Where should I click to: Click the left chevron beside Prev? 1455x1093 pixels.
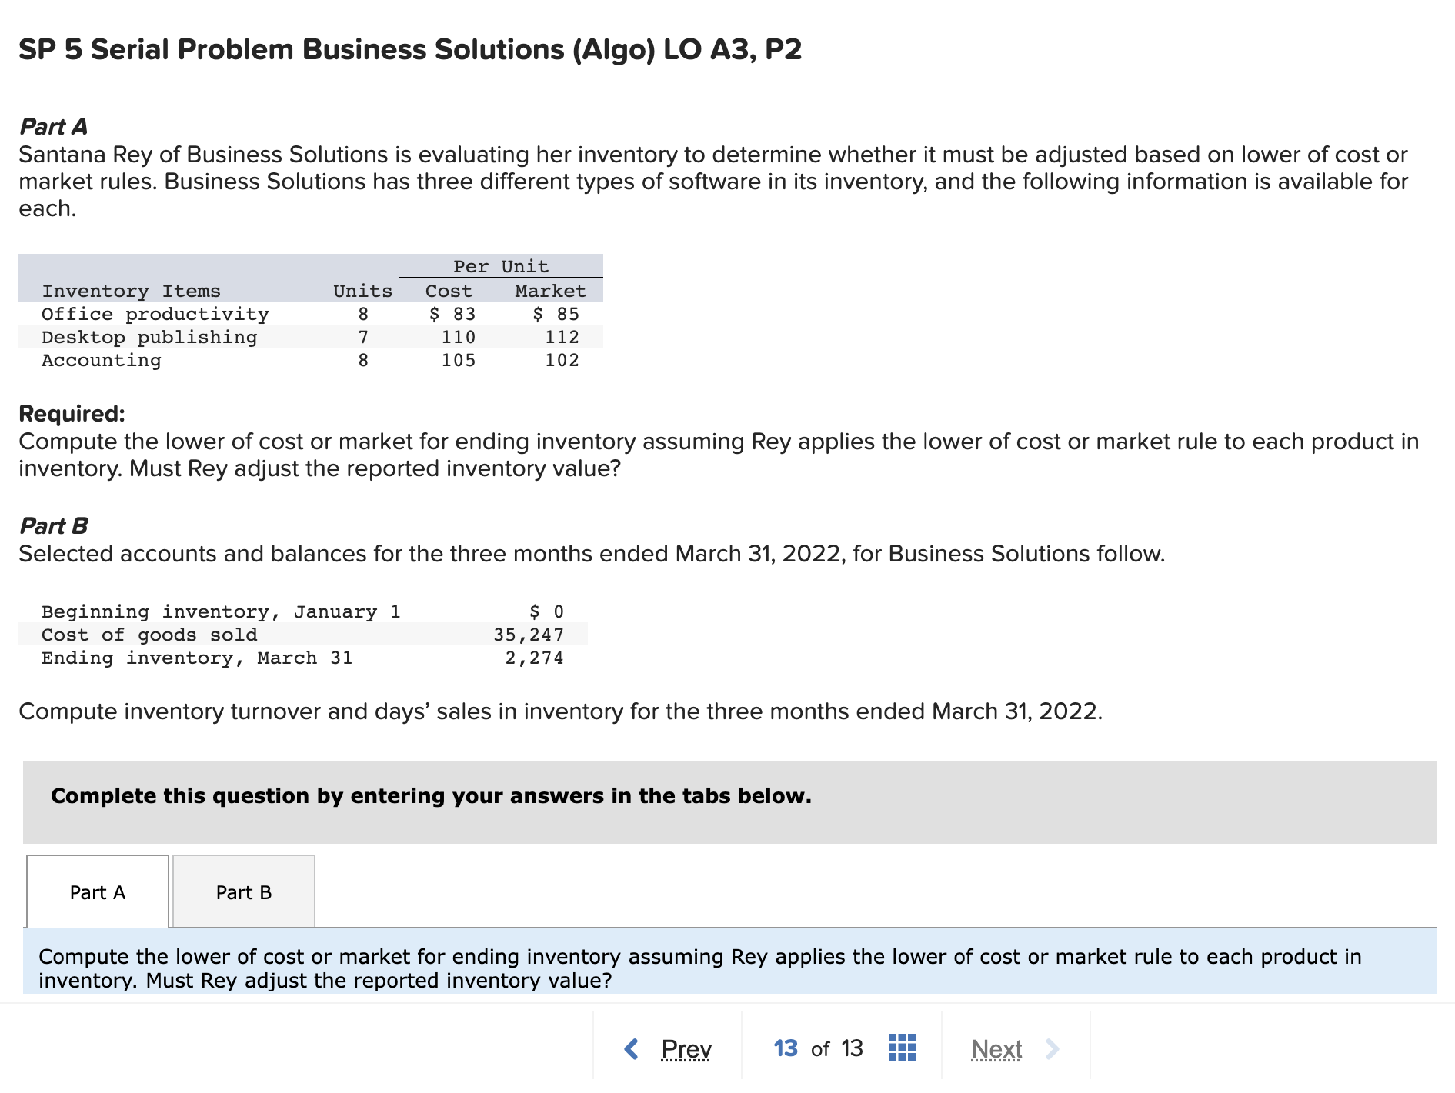pos(631,1048)
